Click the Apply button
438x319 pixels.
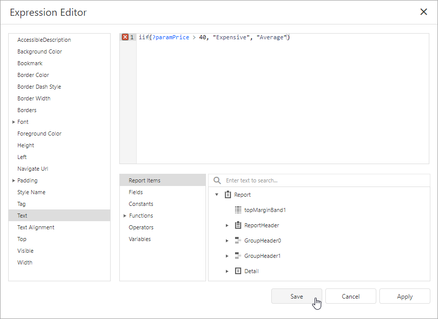(x=404, y=296)
